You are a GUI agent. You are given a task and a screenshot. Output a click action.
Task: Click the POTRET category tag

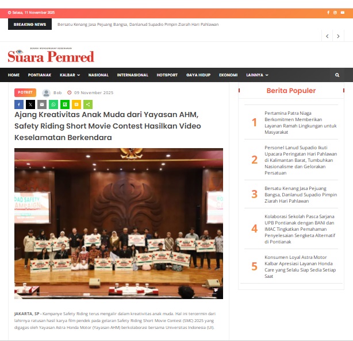click(x=25, y=92)
